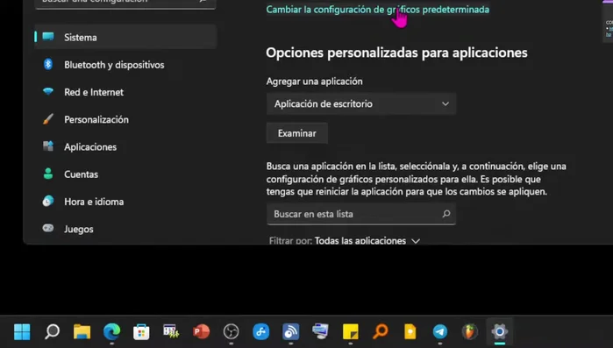
Task: Switch to OBS Studio in taskbar
Action: coord(231,332)
